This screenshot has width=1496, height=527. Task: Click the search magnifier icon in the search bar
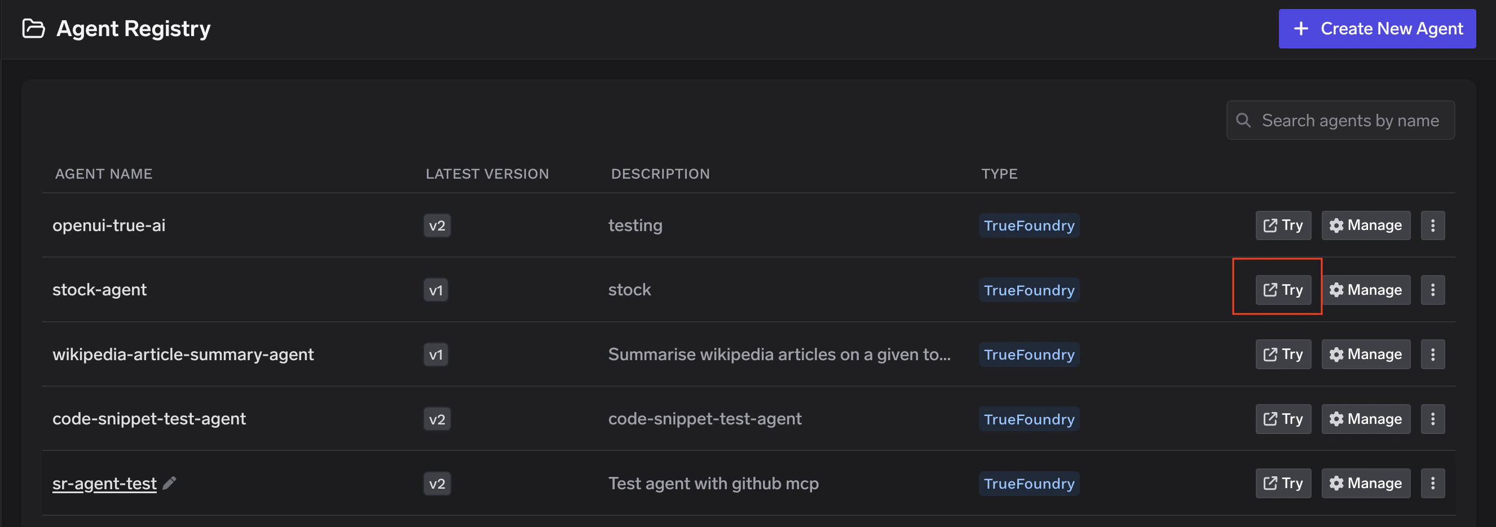(1243, 119)
